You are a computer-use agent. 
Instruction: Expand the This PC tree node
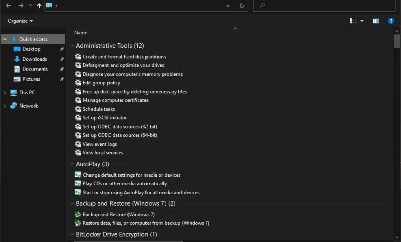point(5,93)
